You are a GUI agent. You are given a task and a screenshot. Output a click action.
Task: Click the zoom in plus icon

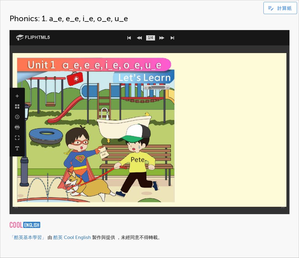point(17,96)
